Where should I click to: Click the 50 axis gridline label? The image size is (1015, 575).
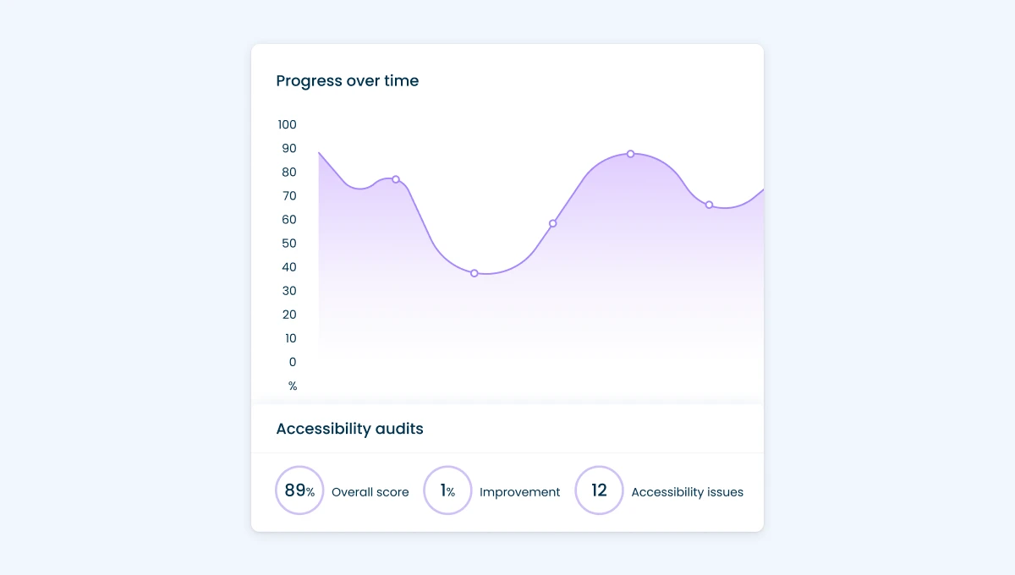point(289,243)
